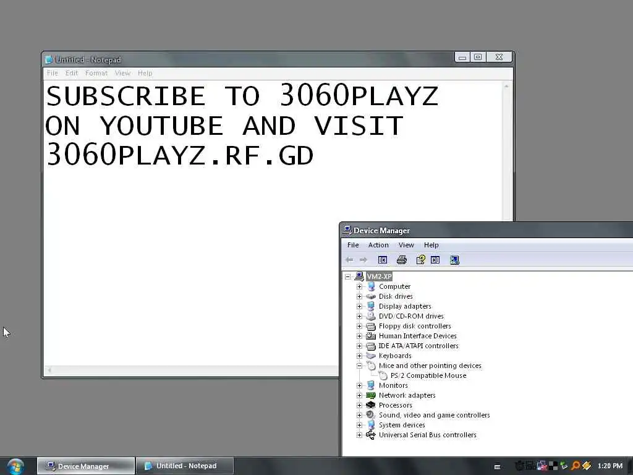
Task: Expand the System devices node
Action: click(x=359, y=426)
